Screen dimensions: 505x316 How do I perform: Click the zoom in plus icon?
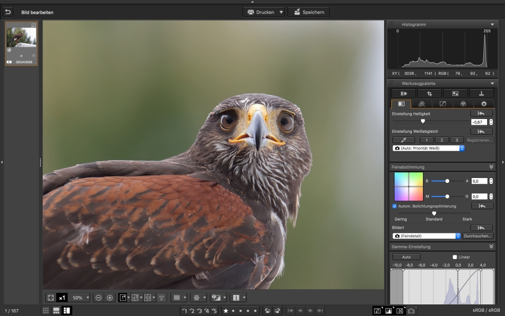tap(109, 298)
